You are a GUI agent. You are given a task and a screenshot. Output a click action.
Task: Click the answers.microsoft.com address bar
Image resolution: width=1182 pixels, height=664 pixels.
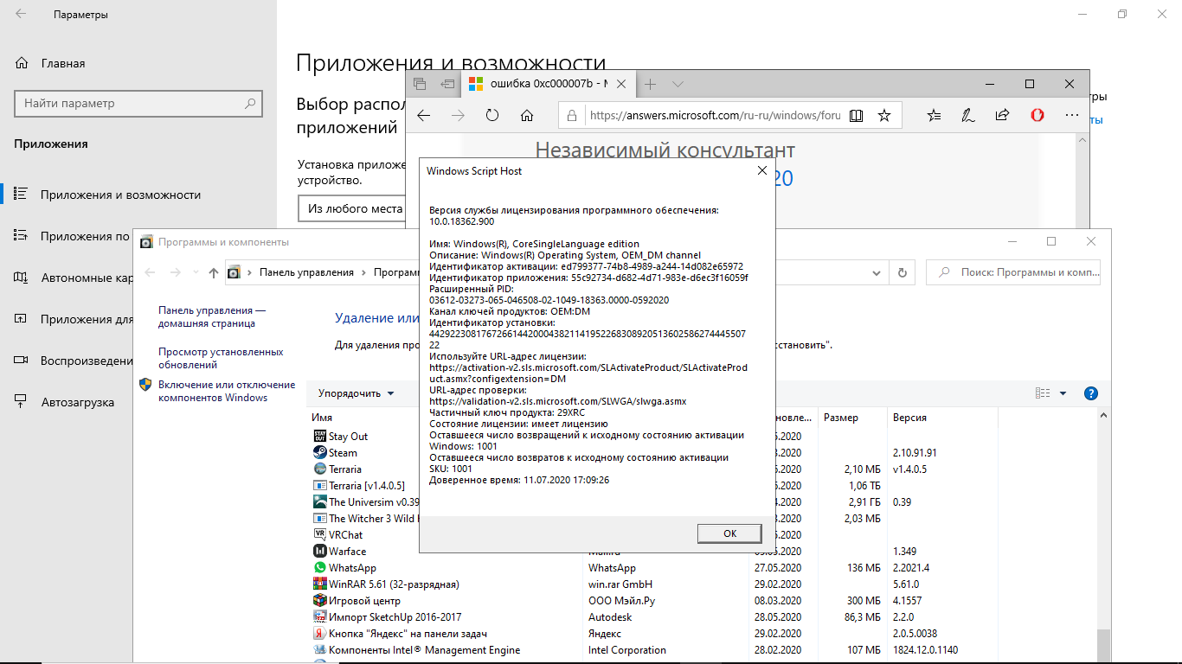click(x=714, y=115)
